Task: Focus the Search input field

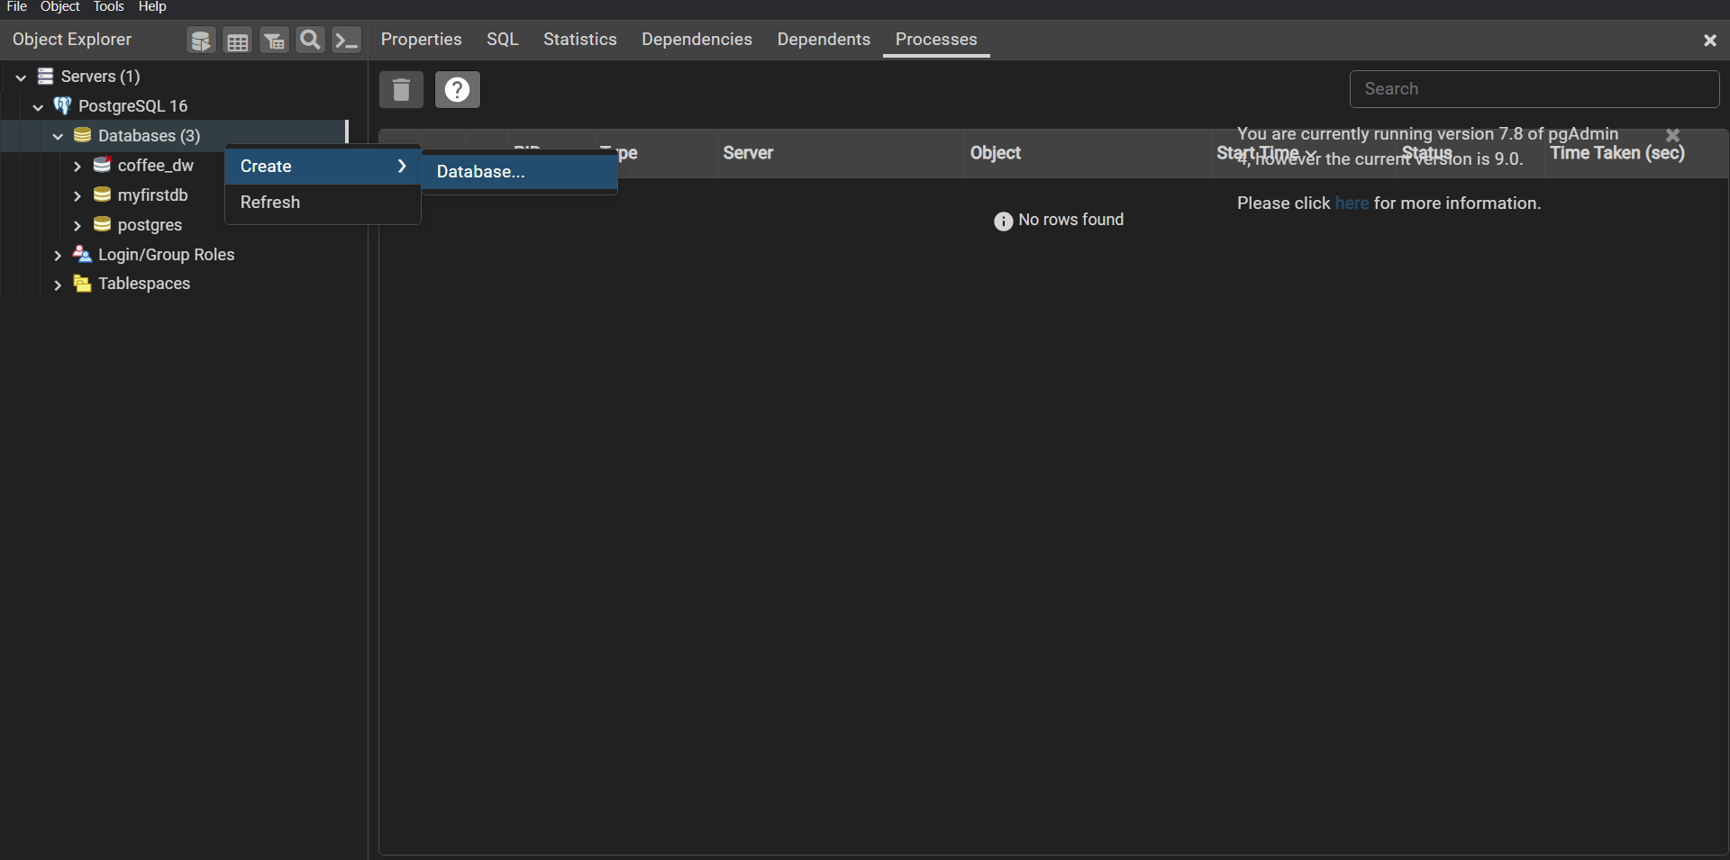Action: [x=1534, y=89]
